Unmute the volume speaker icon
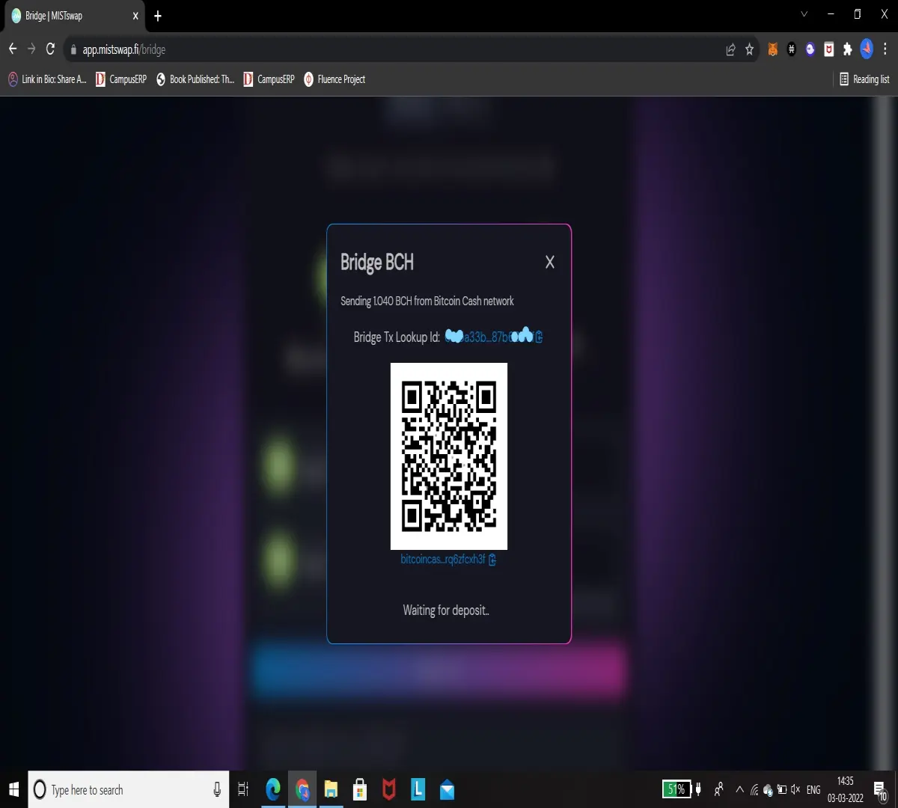 pos(795,789)
